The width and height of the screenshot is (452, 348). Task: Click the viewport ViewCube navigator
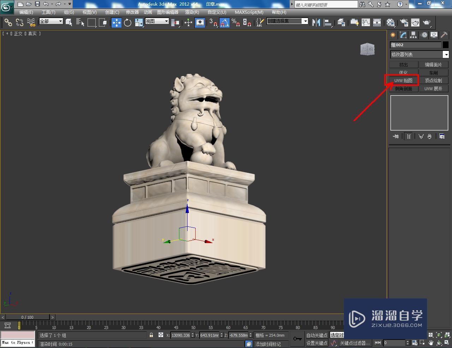[368, 49]
